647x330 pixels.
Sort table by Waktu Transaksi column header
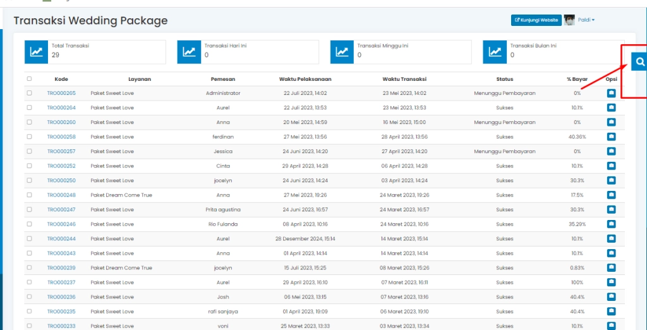pyautogui.click(x=404, y=79)
